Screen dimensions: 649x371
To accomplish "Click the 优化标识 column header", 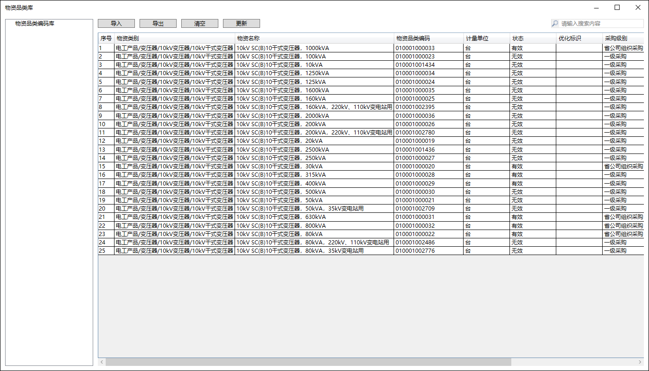I will (x=579, y=38).
